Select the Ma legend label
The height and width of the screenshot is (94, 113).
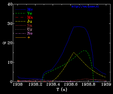click(x=30, y=17)
